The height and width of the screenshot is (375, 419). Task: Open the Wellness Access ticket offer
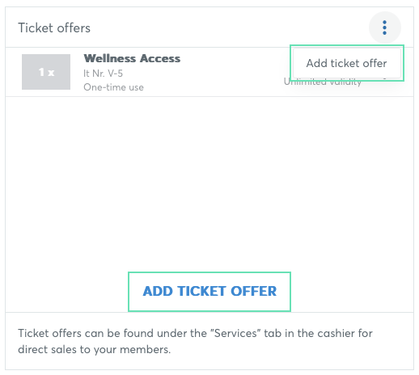(132, 58)
